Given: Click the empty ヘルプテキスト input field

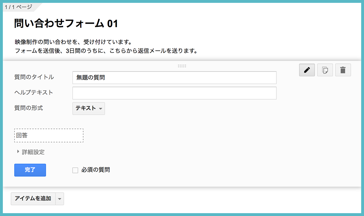Looking at the screenshot, I should click(x=175, y=93).
